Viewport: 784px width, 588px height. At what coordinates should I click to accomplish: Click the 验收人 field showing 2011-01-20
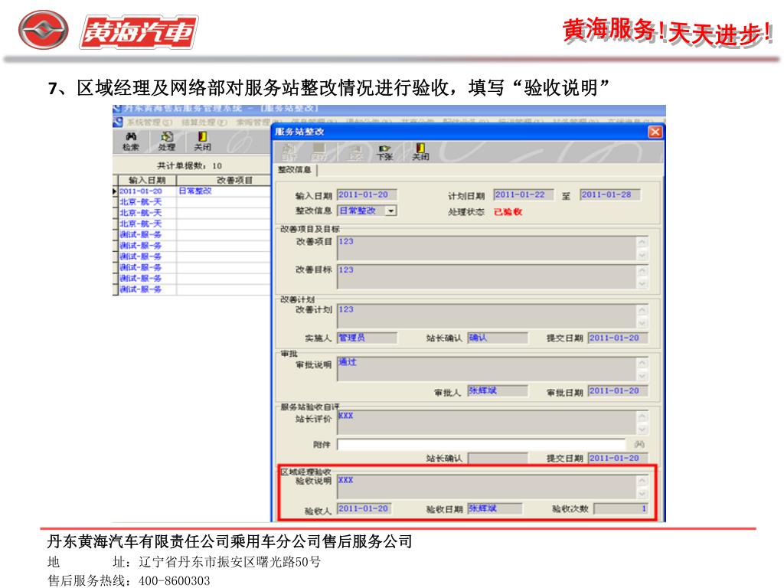(x=364, y=508)
